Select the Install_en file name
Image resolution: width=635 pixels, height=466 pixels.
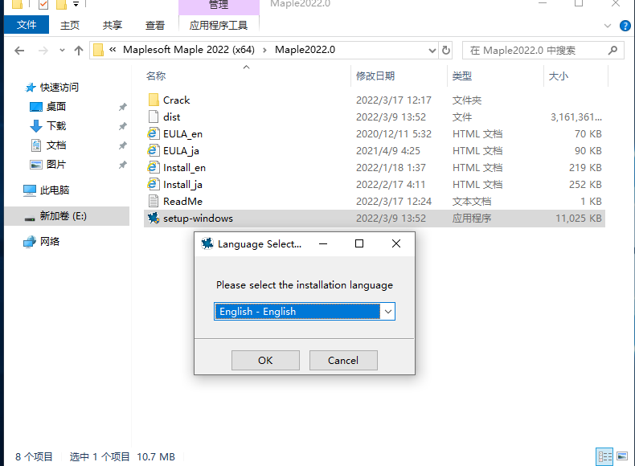coord(184,168)
